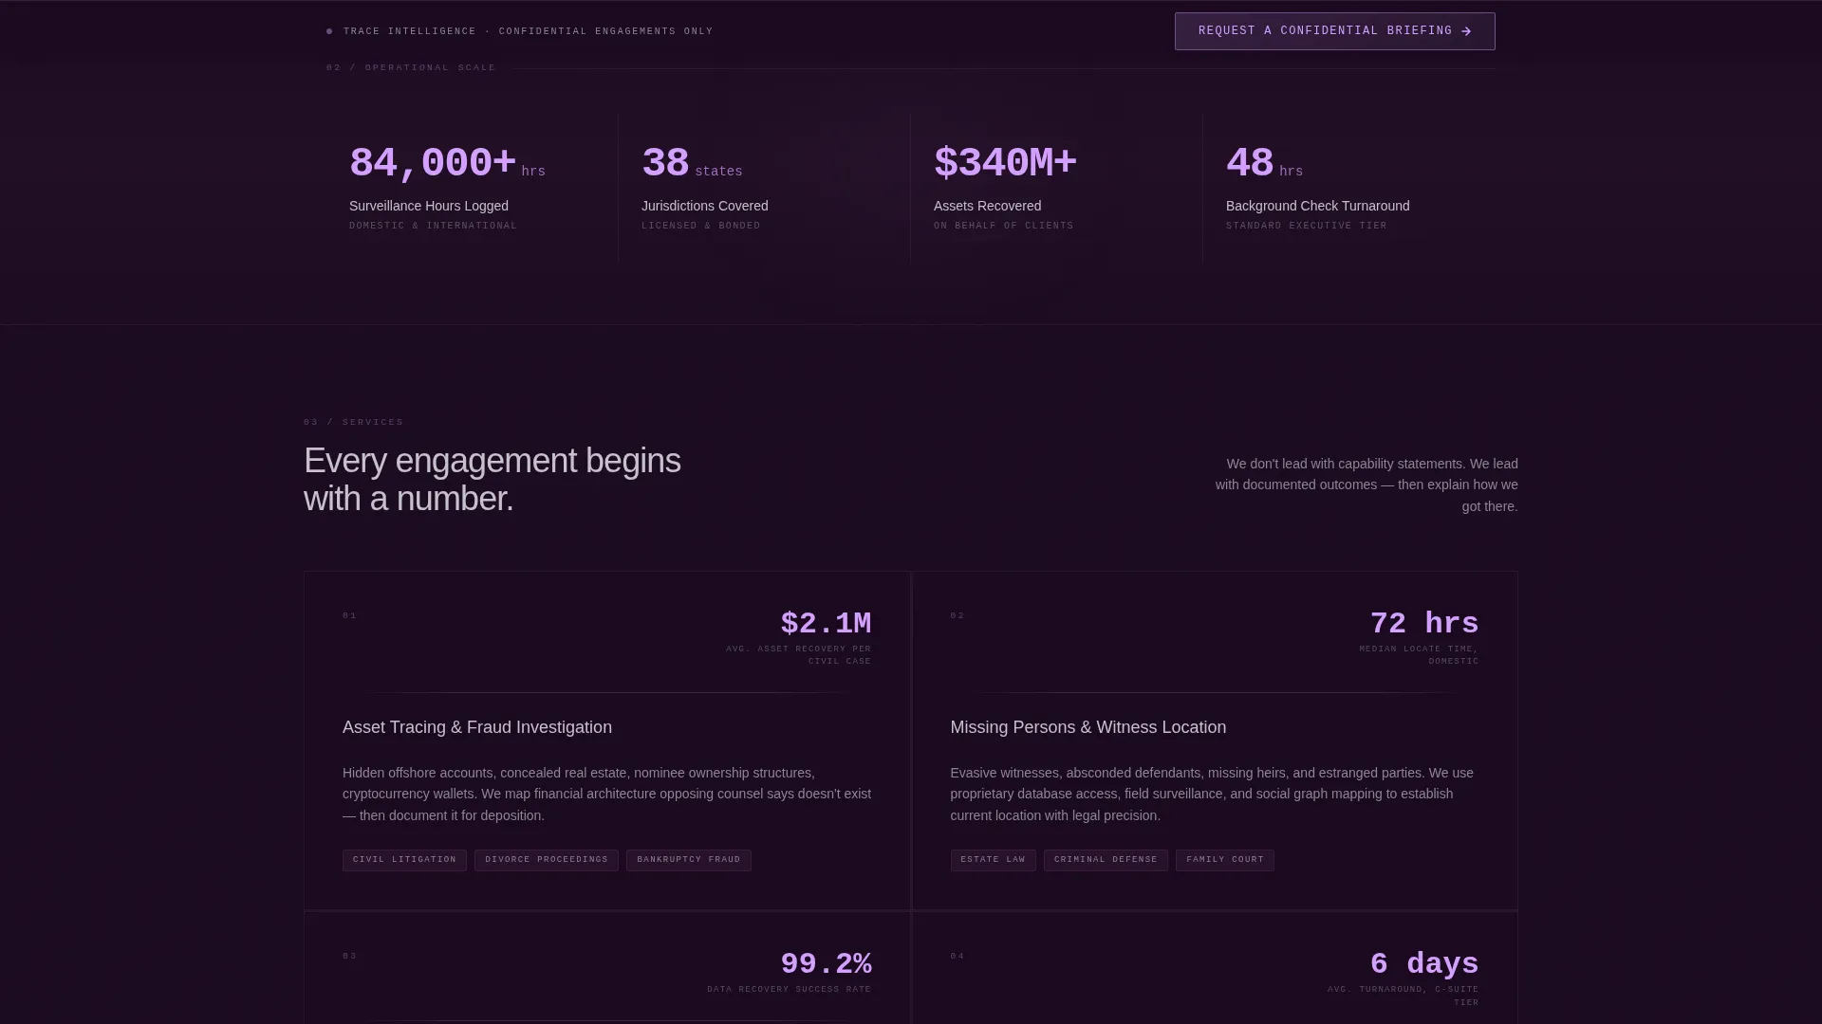The width and height of the screenshot is (1822, 1024).
Task: Click the 72 hrs statistic
Action: point(1424,624)
